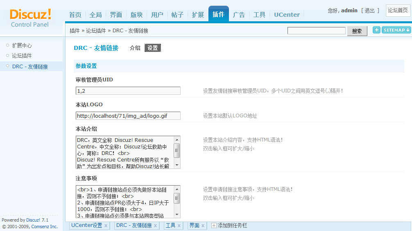The image size is (412, 231).
Task: Select DRC - 友情链接 in the sidebar
Action: [30, 67]
